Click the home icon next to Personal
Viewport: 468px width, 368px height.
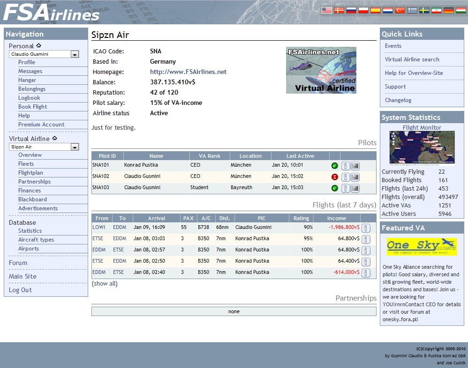coord(38,46)
